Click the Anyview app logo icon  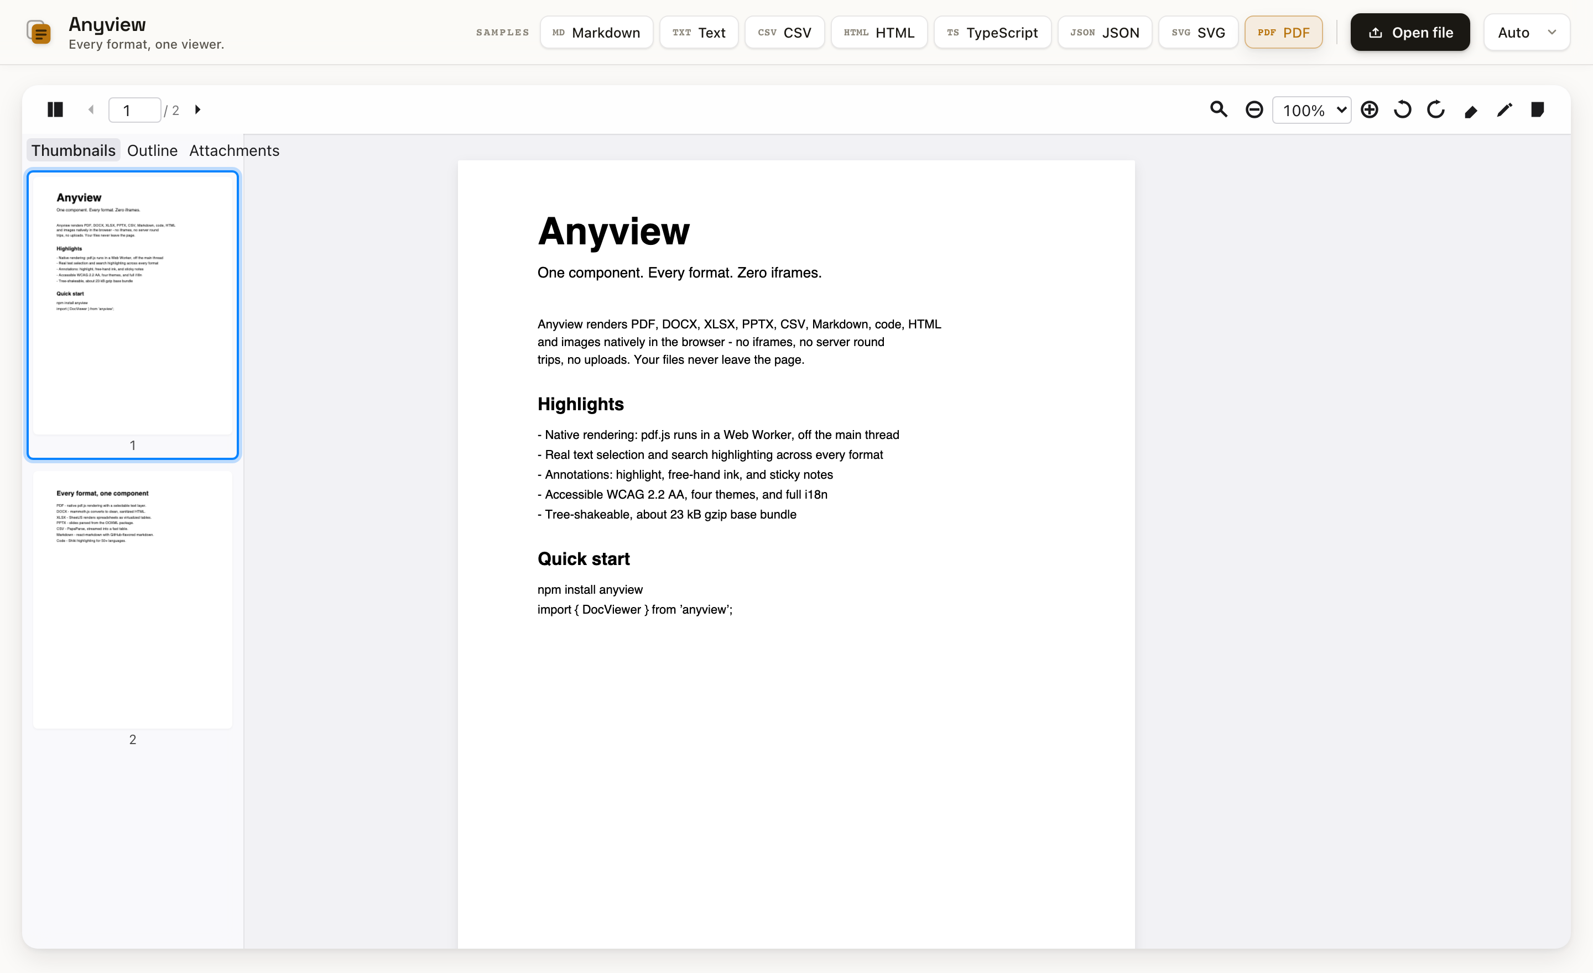39,32
